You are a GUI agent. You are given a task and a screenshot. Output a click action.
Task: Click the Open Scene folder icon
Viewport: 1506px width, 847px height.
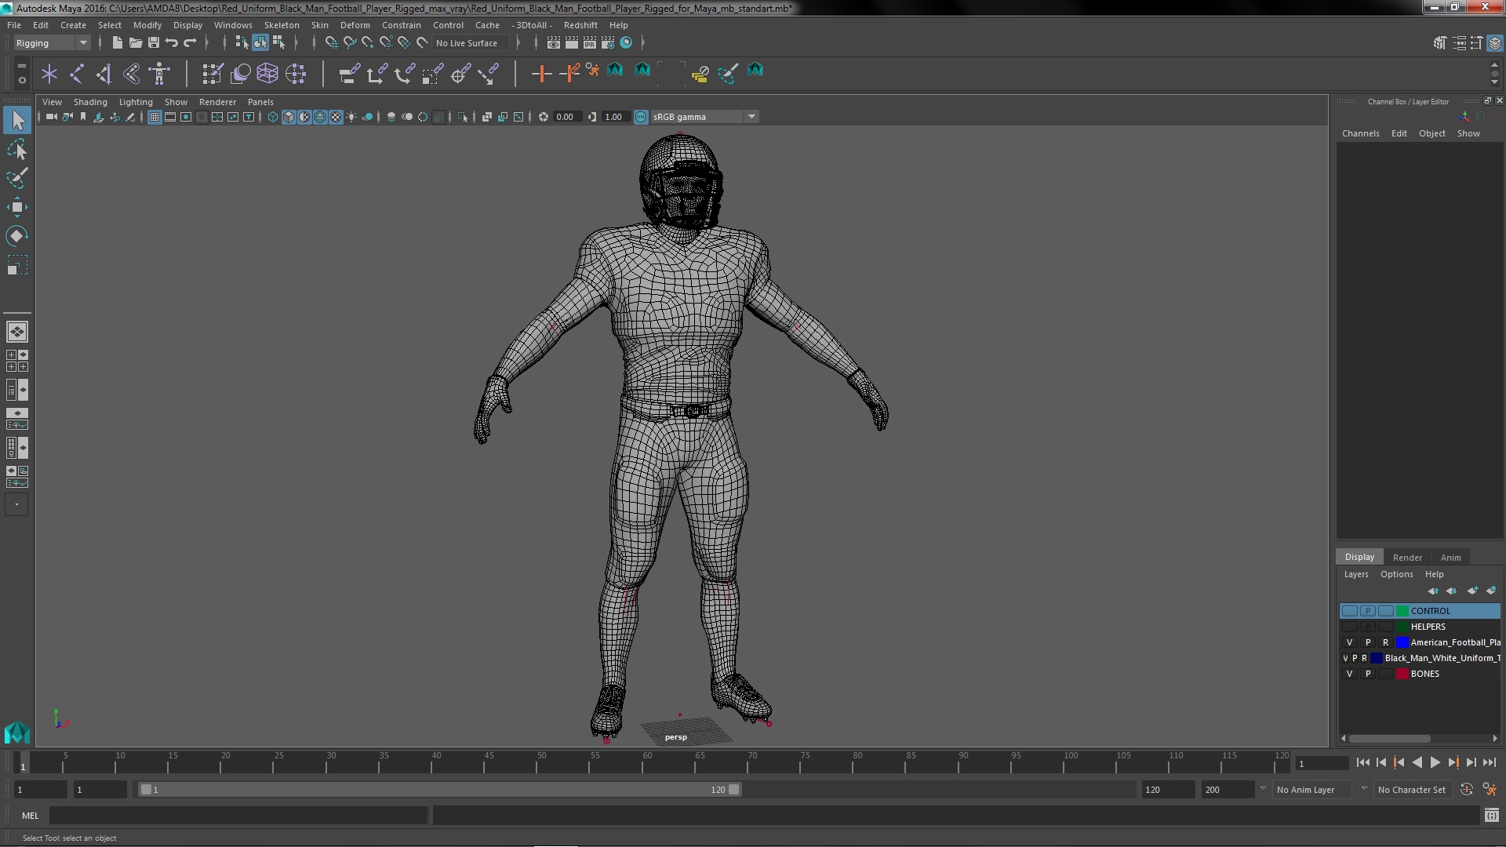tap(135, 43)
